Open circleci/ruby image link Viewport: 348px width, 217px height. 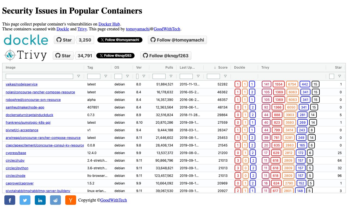(x=15, y=160)
